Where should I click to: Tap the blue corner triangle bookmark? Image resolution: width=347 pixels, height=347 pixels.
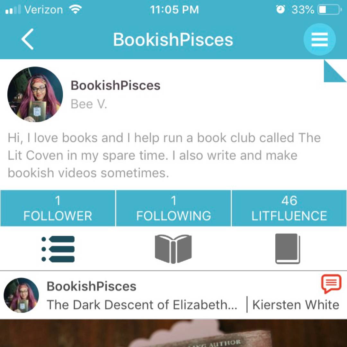(335, 71)
